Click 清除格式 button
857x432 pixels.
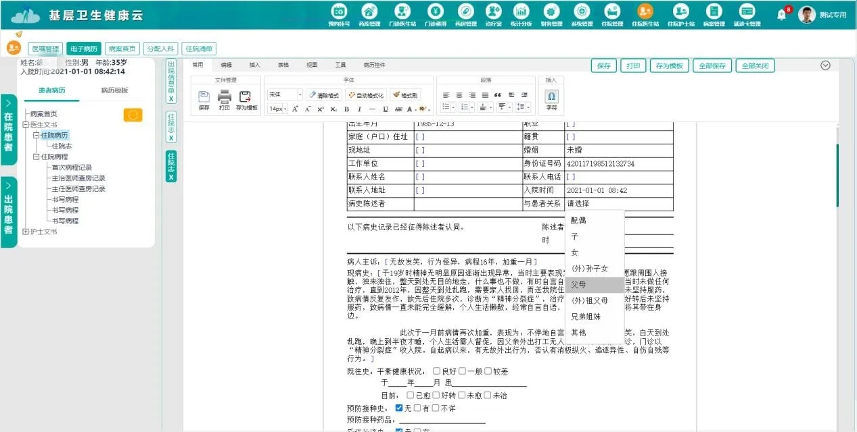click(x=324, y=95)
